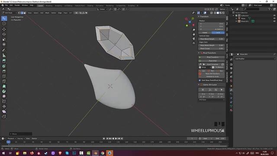Toggle Dont Show Panel(Pivot Drop) checkbox
The image size is (277, 156).
pyautogui.click(x=200, y=80)
